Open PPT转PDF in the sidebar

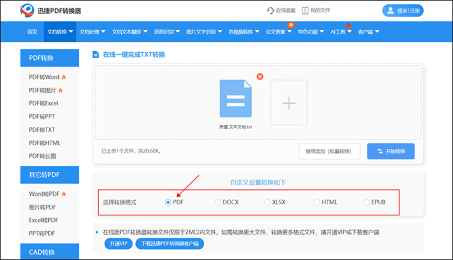pos(42,234)
